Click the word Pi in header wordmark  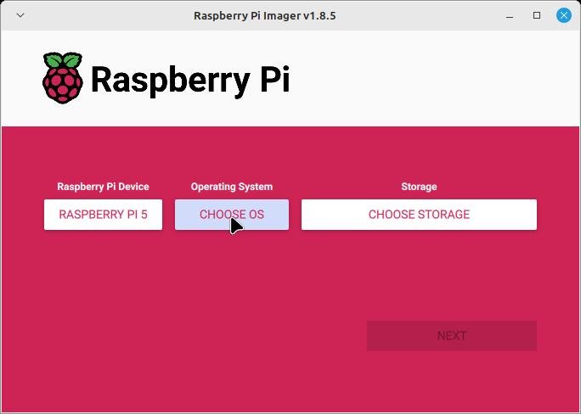tap(274, 78)
